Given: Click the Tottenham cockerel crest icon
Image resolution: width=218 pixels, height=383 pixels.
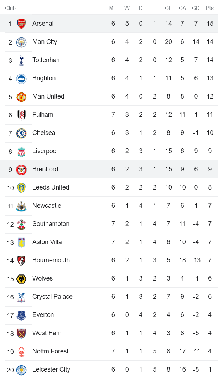Looking at the screenshot, I should (21, 60).
